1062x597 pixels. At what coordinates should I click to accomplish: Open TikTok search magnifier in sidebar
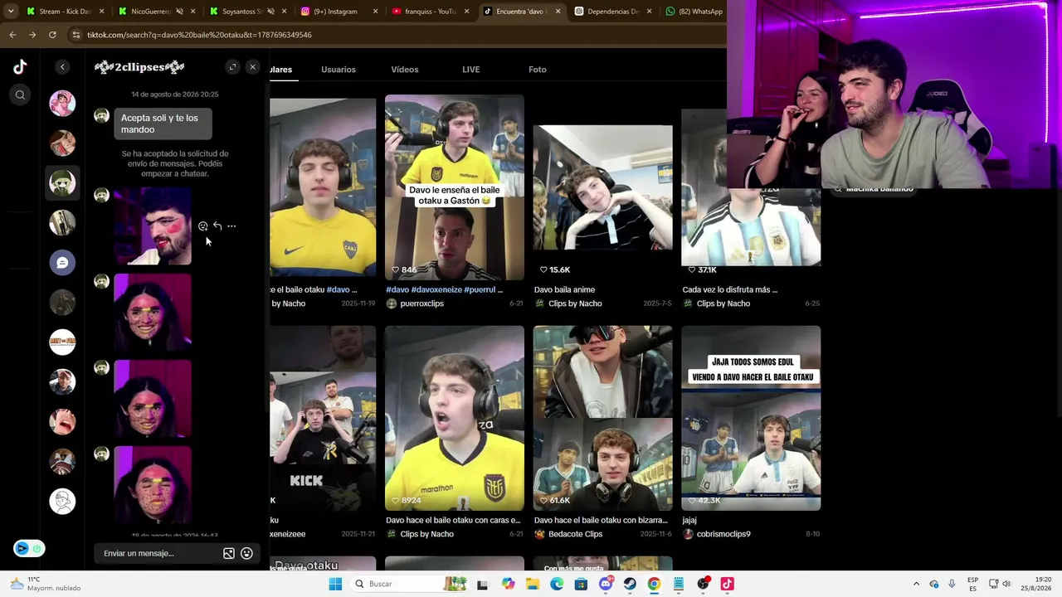20,95
